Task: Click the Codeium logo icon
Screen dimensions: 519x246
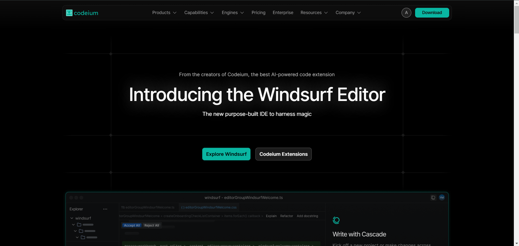Action: coord(69,13)
